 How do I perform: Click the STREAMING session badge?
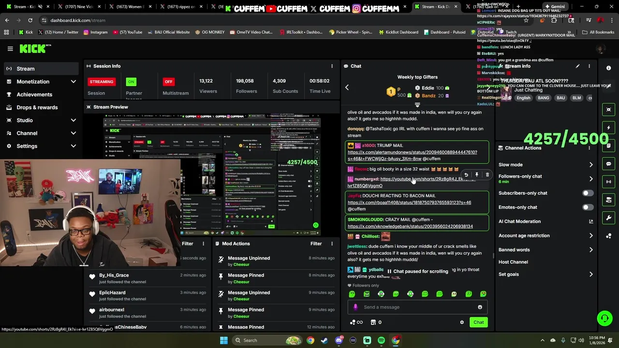click(102, 82)
